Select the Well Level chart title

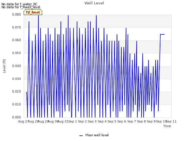pos(94,3)
